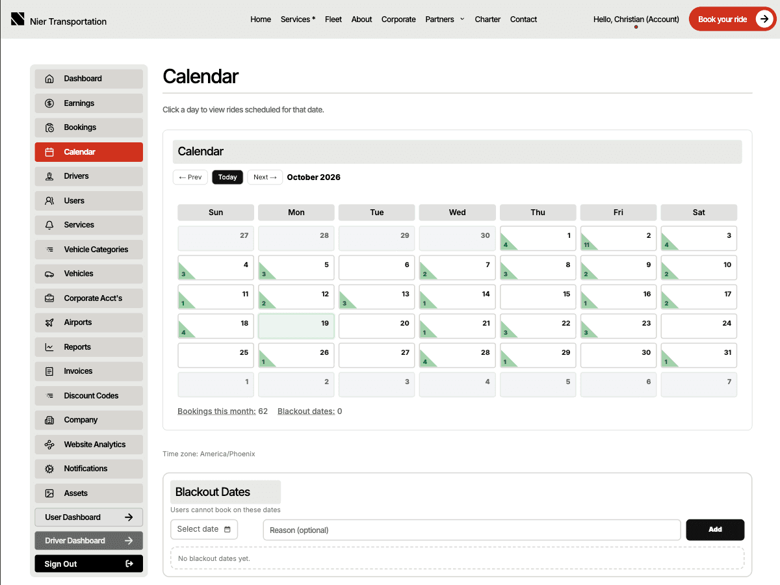Advance to next month with Next
The image size is (780, 585).
265,177
